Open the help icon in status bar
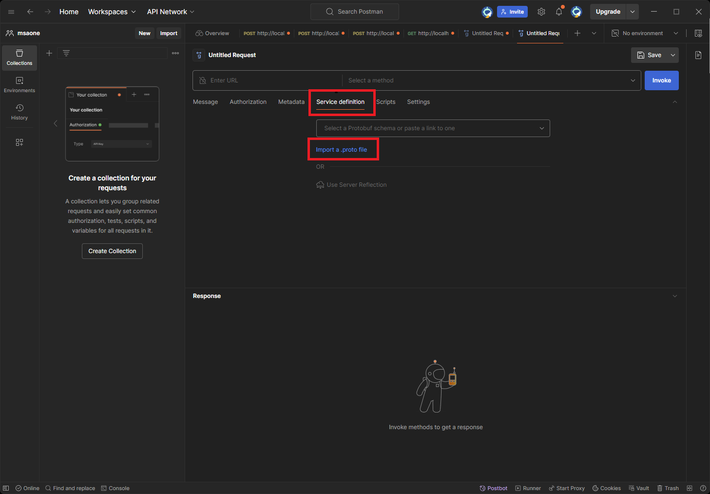The height and width of the screenshot is (494, 710). [x=703, y=488]
